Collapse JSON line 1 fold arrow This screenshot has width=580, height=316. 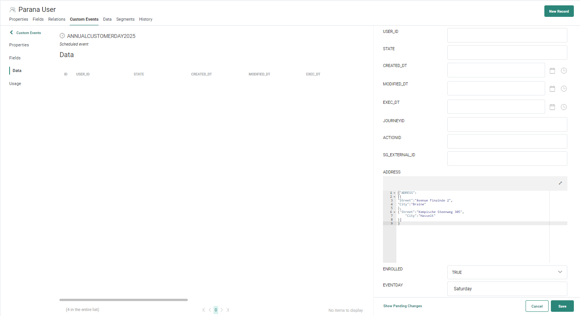(394, 193)
